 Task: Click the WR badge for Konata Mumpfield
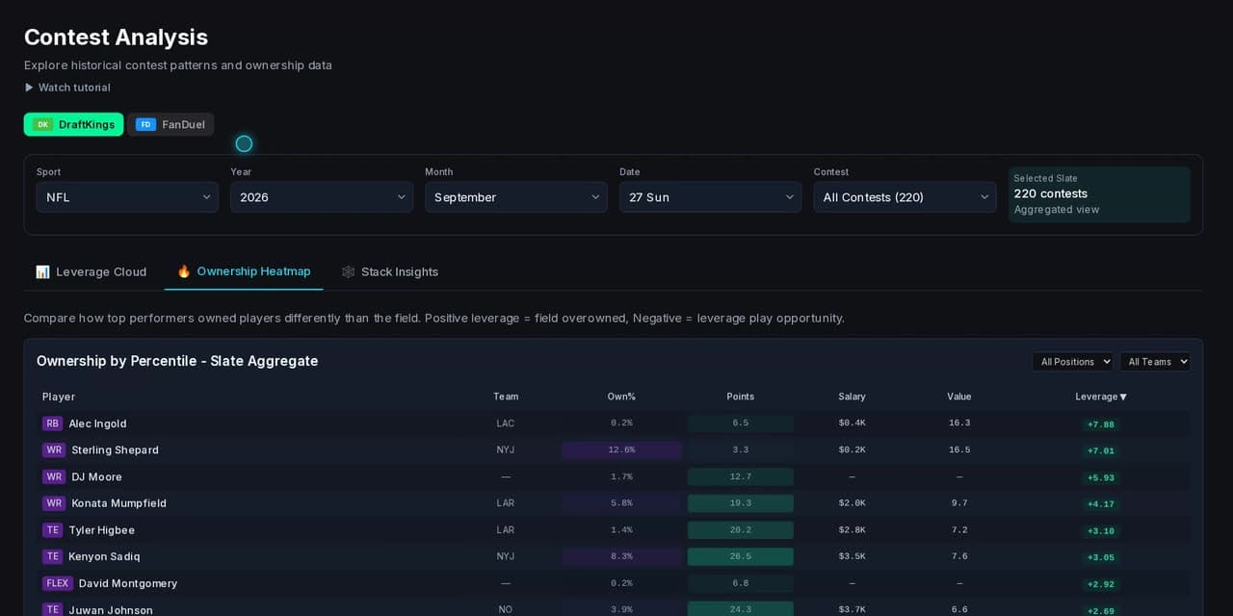(x=54, y=503)
